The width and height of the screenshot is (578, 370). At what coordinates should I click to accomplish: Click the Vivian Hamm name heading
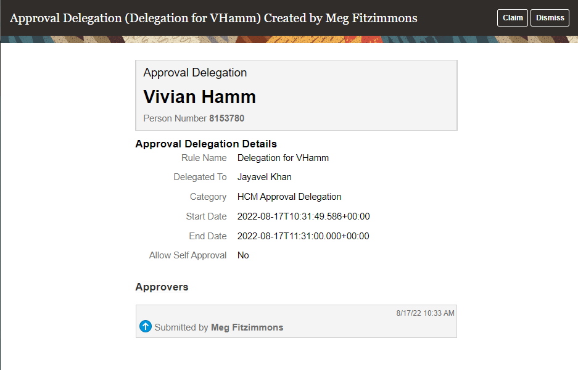(199, 97)
